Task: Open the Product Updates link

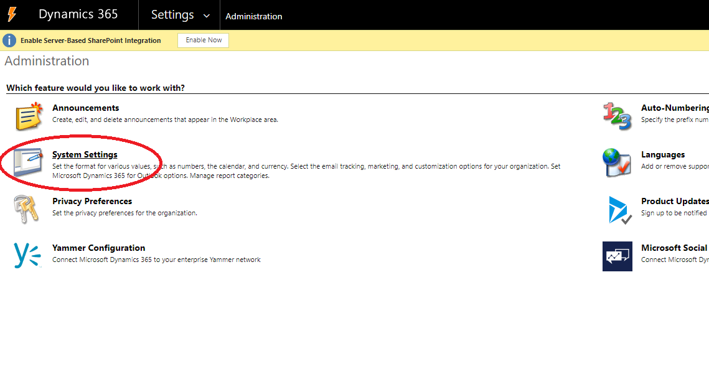Action: coord(675,201)
